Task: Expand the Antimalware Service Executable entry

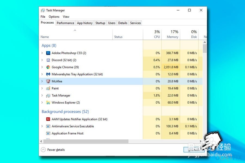Action: [x=42, y=126]
